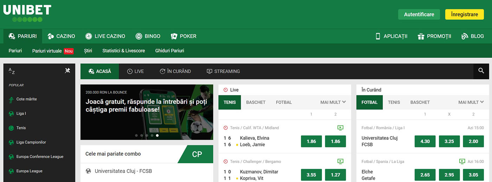Click the RSS icon for Blog
The image size is (492, 182).
click(465, 36)
